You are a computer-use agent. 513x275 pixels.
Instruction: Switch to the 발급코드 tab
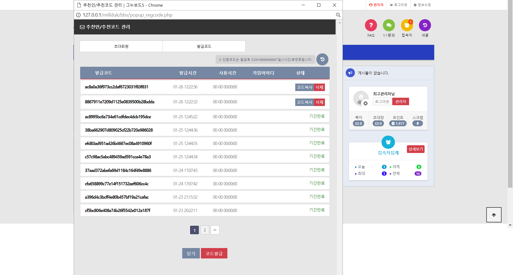click(204, 46)
